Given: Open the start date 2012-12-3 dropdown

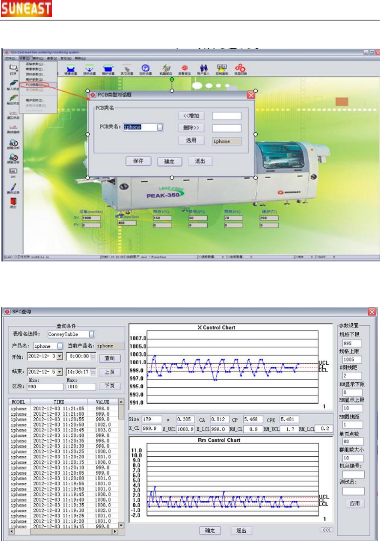Looking at the screenshot, I should 60,356.
